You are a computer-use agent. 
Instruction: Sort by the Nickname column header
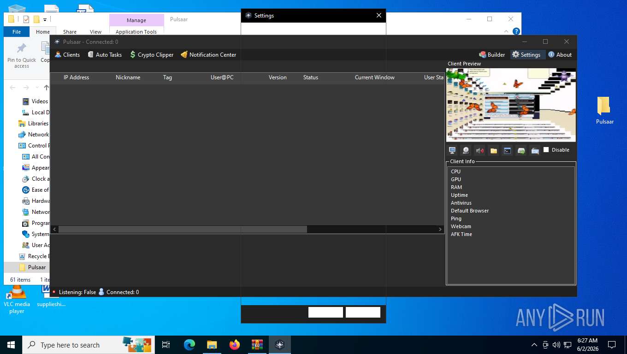[128, 77]
